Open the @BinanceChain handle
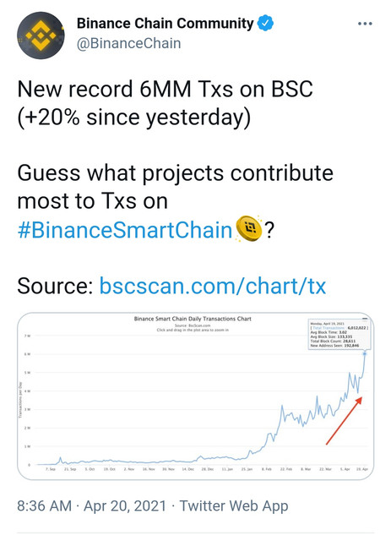This screenshot has width=391, height=541. point(128,43)
